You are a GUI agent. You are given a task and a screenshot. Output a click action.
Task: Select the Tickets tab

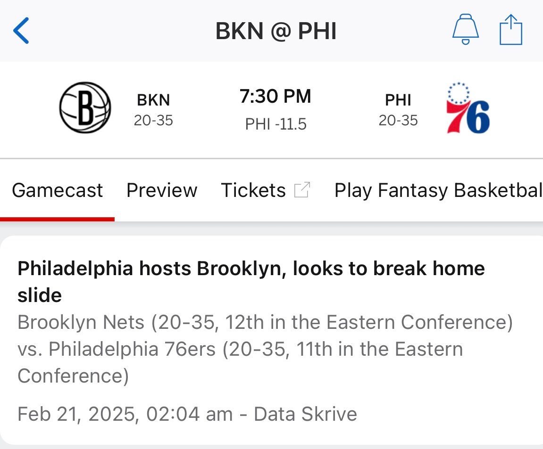[253, 190]
